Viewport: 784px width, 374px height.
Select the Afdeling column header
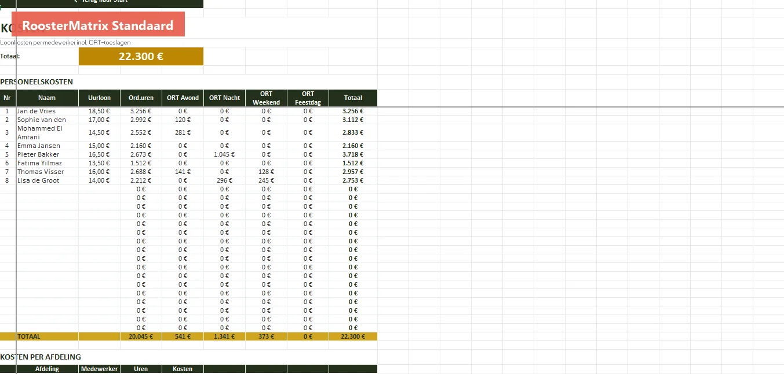click(x=47, y=369)
